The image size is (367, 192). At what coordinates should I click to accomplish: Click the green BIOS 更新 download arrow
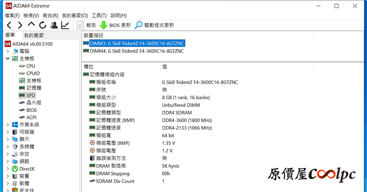[x=104, y=25]
